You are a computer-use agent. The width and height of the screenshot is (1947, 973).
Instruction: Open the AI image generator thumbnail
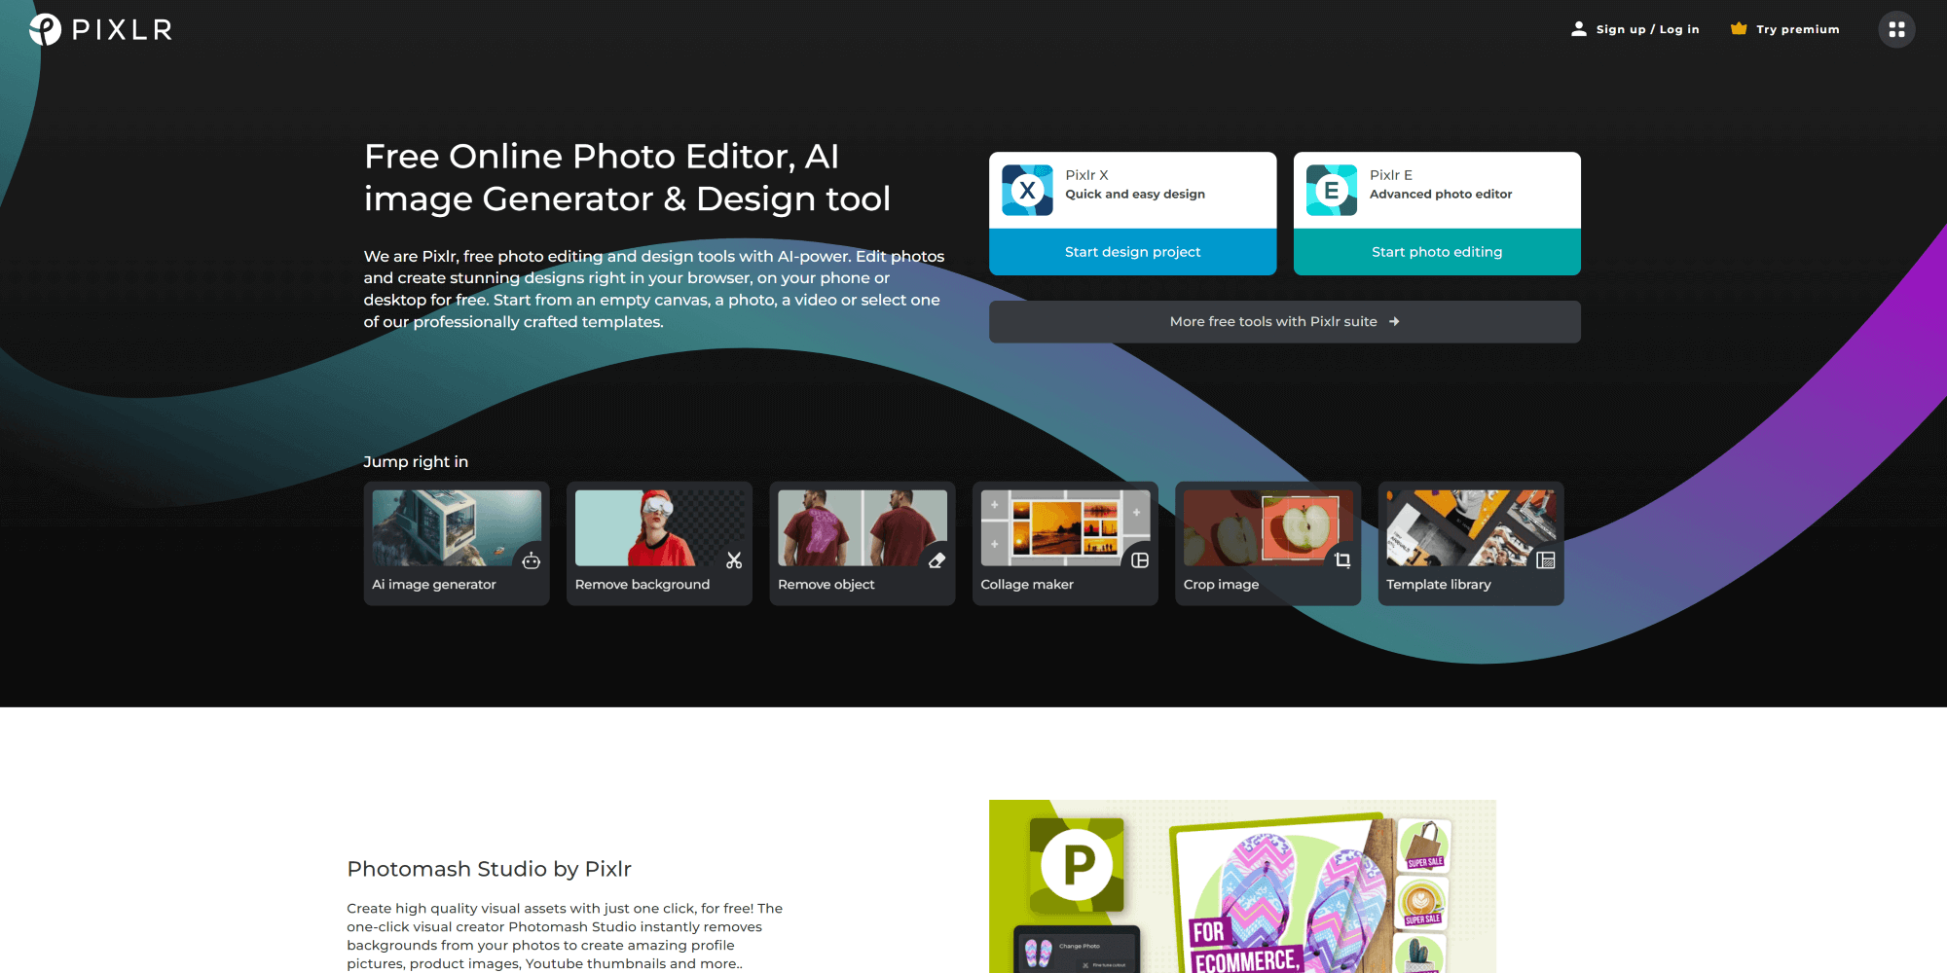pyautogui.click(x=457, y=527)
